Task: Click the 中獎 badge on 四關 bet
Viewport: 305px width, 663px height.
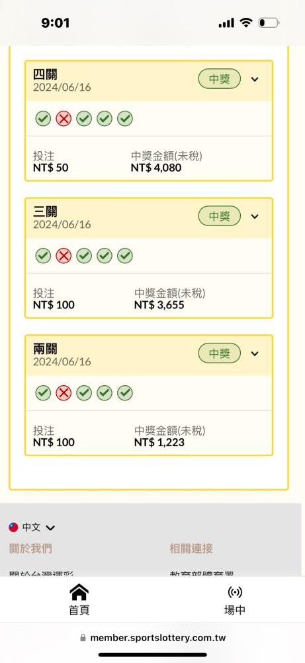Action: point(220,79)
